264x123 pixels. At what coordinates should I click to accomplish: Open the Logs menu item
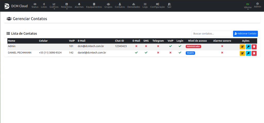coord(145,5)
